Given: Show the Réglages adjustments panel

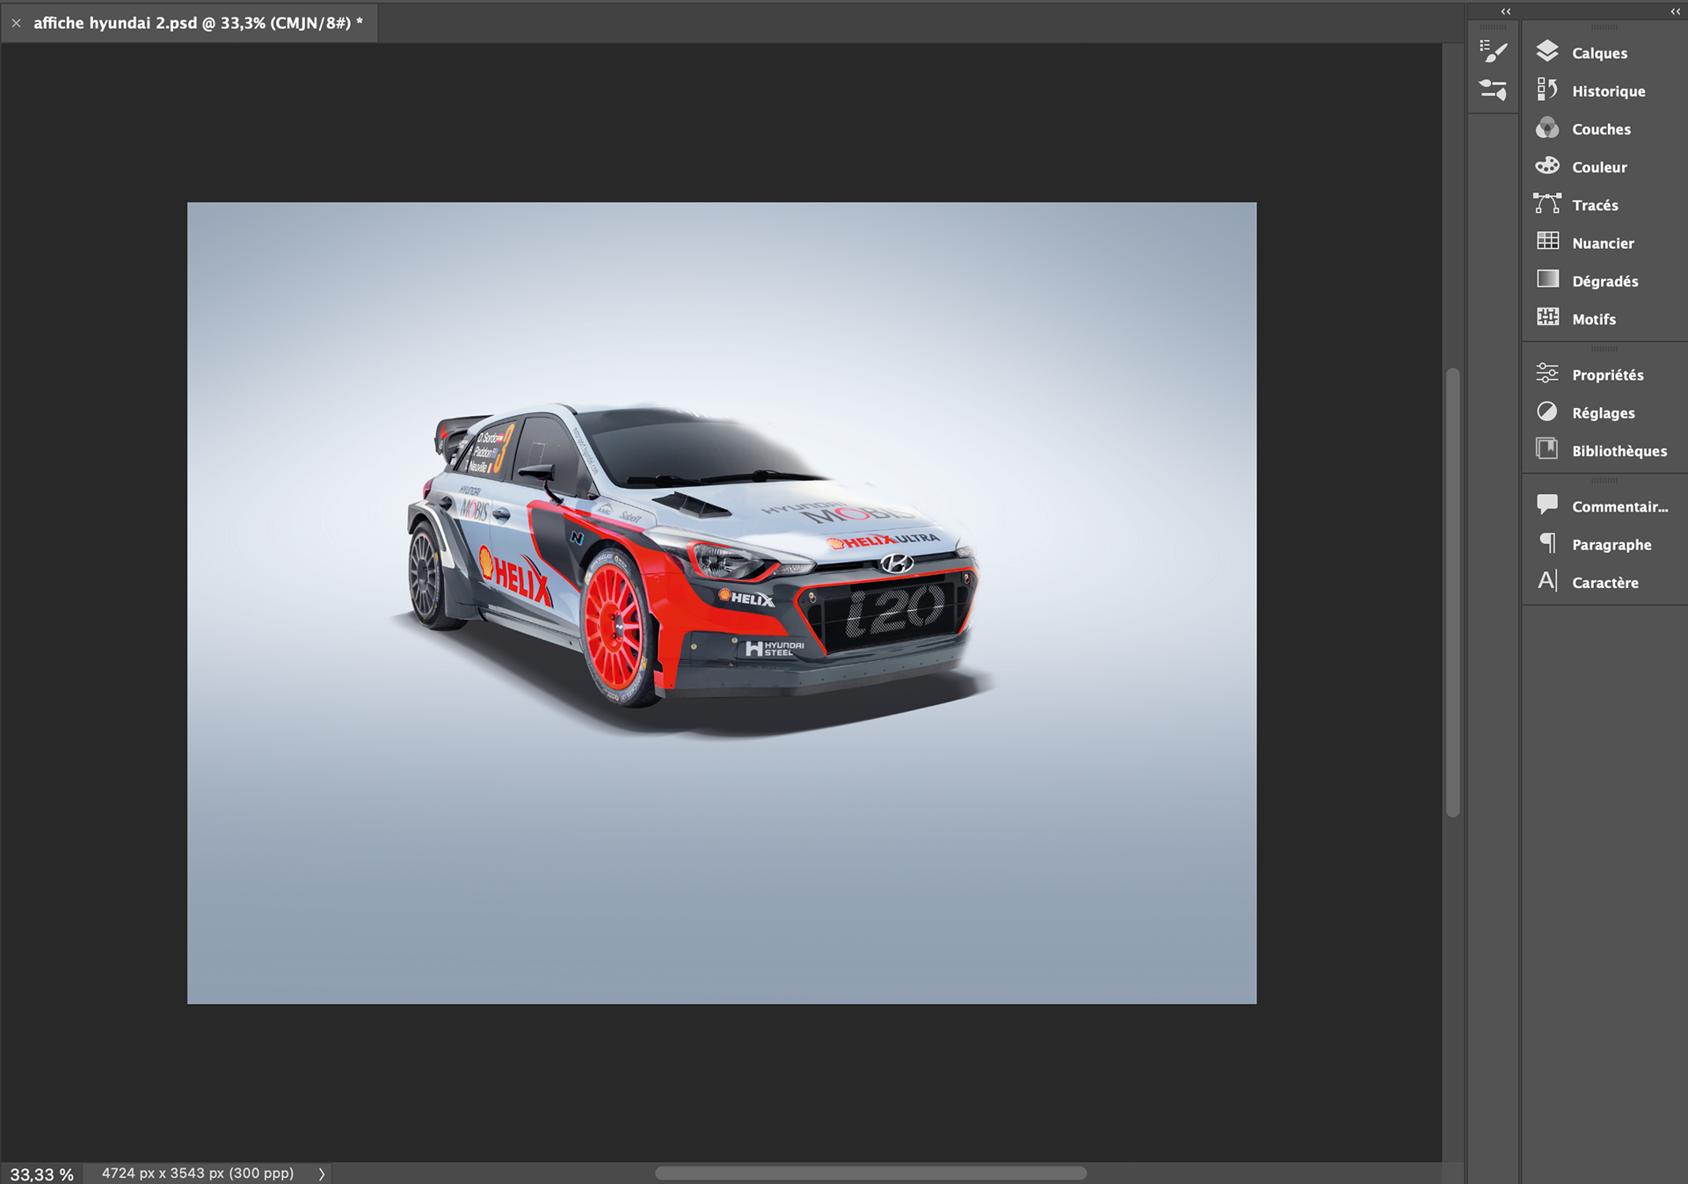Looking at the screenshot, I should click(x=1603, y=412).
